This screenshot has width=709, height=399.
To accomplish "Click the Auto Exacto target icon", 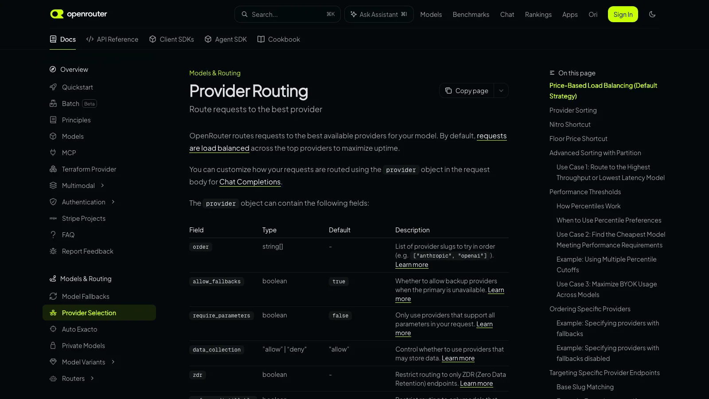I will click(x=53, y=329).
